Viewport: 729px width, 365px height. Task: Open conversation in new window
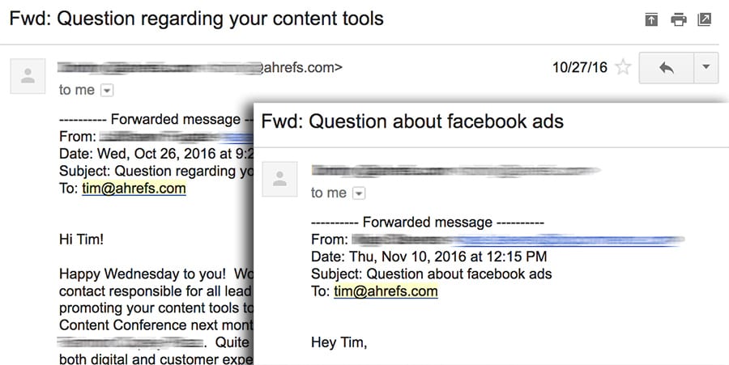[704, 19]
